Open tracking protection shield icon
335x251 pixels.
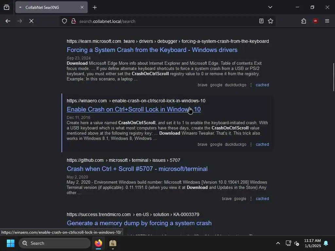click(x=64, y=21)
